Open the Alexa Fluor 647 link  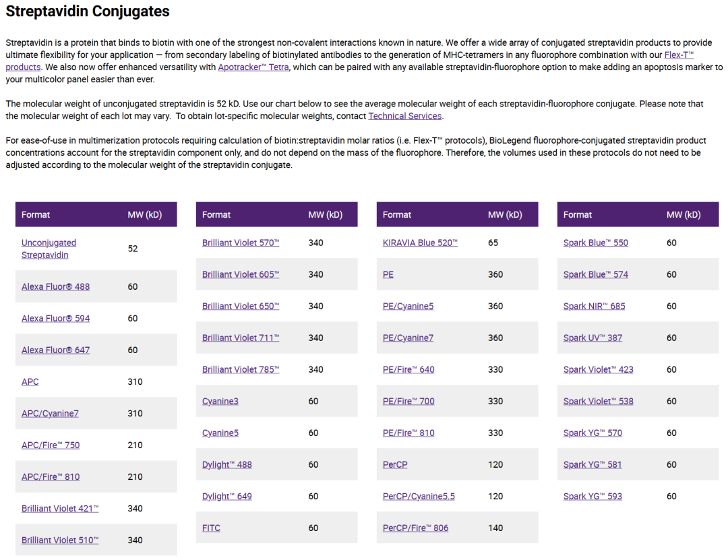tap(56, 350)
